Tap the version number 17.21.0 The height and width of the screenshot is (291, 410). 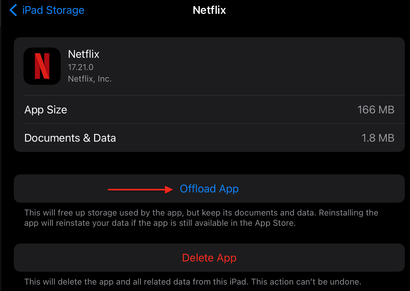(x=81, y=67)
